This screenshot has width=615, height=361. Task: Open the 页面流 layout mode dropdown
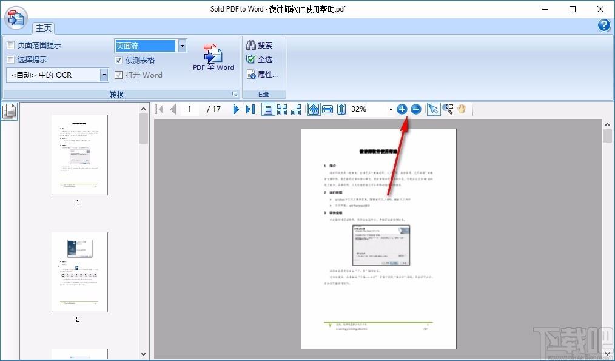pos(182,46)
